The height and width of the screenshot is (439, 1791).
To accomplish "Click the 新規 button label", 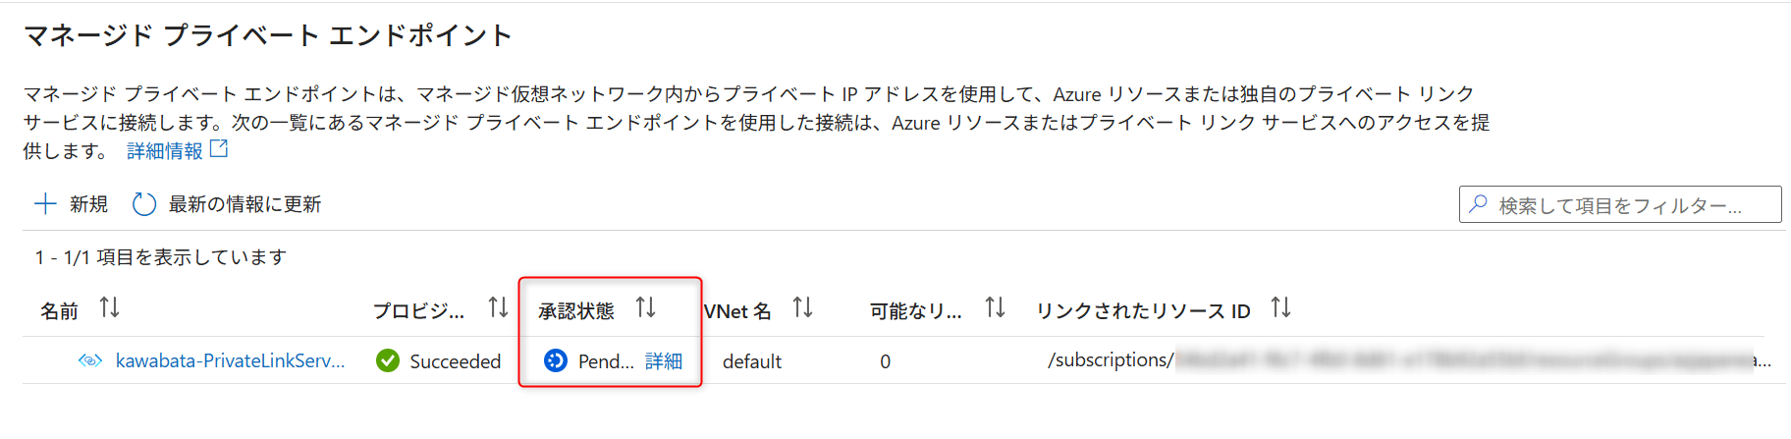I will coord(88,204).
